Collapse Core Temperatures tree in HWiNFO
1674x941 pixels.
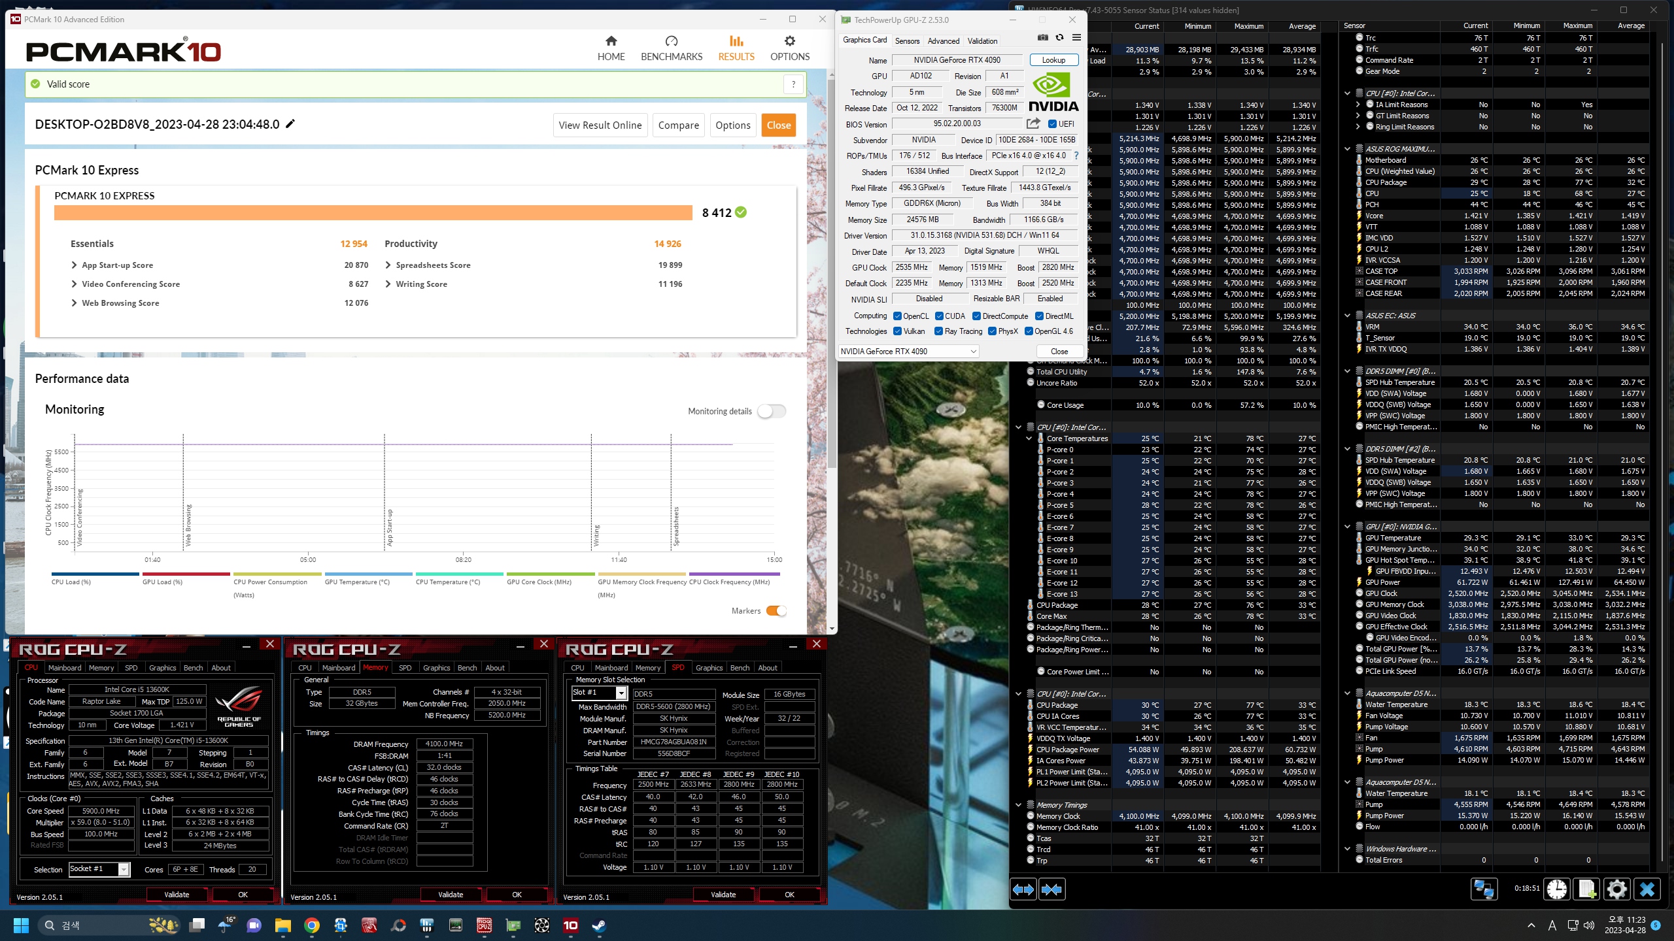[x=1029, y=438]
